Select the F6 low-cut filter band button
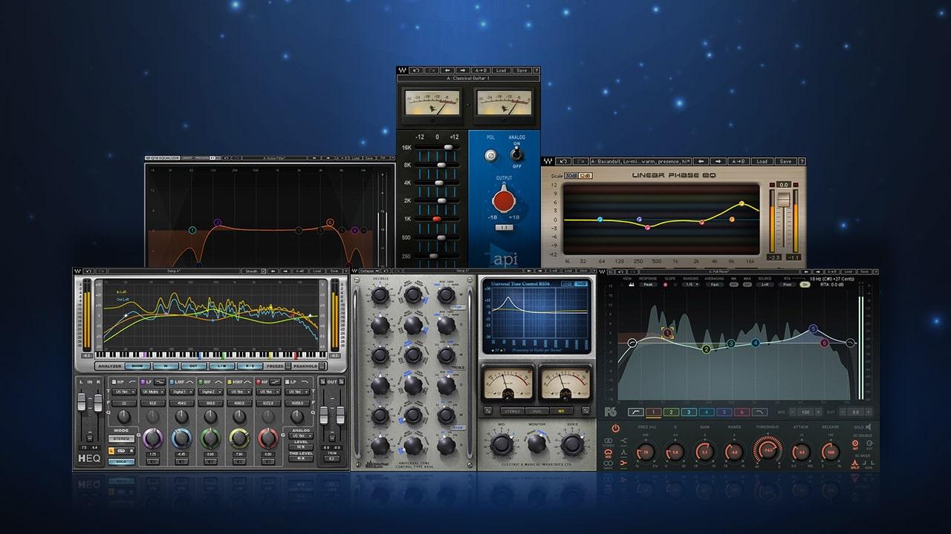This screenshot has width=951, height=534. coord(636,412)
